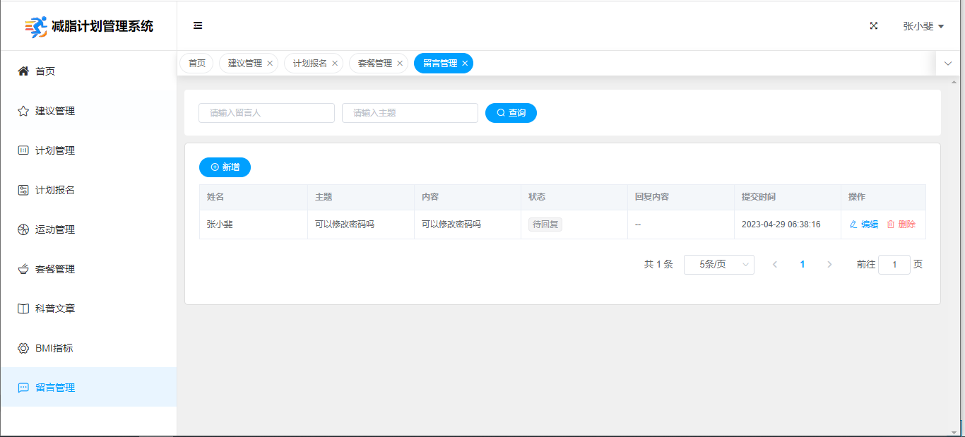Click 编辑 link for 张小斐 row
The width and height of the screenshot is (965, 437).
tap(864, 225)
